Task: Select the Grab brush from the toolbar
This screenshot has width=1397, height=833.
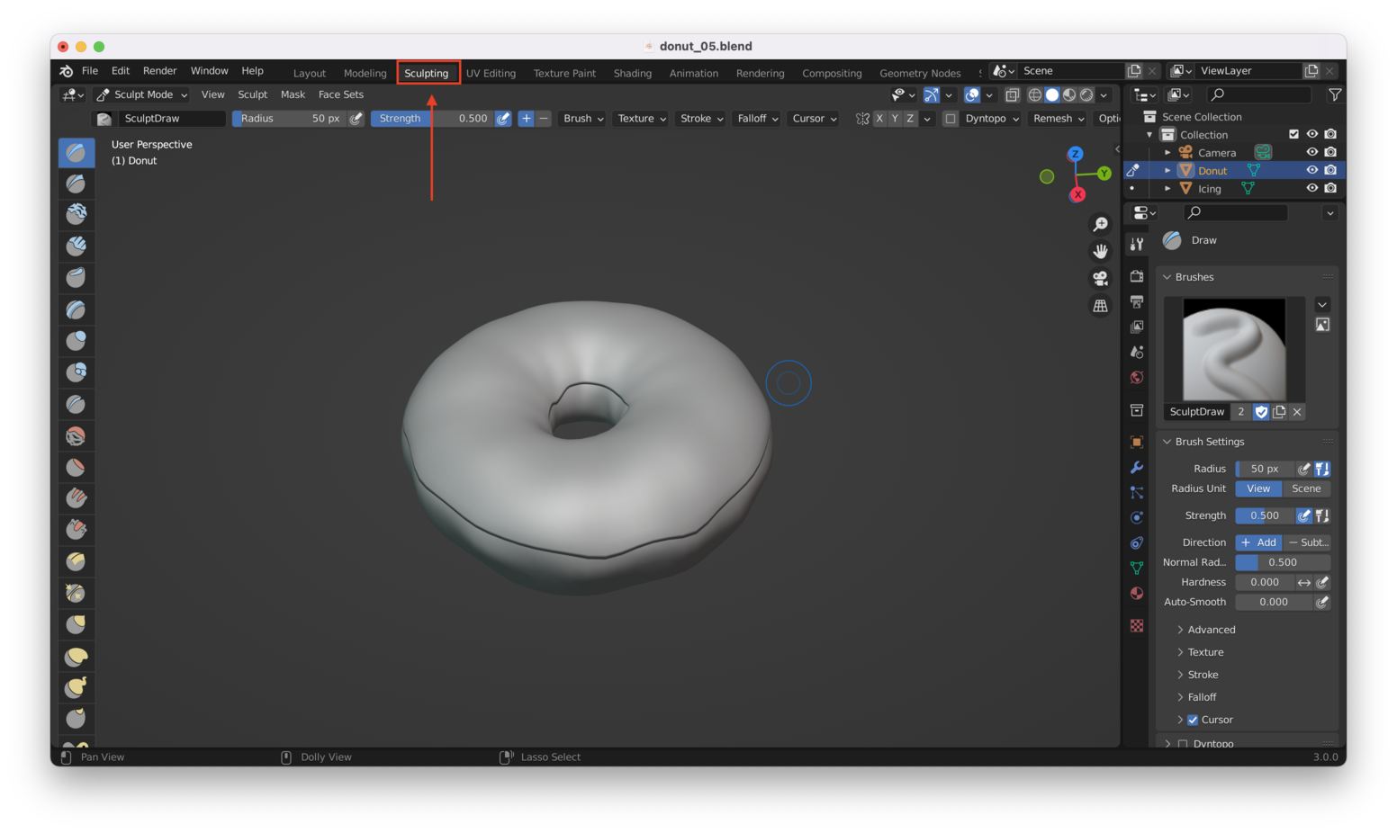Action: [76, 623]
